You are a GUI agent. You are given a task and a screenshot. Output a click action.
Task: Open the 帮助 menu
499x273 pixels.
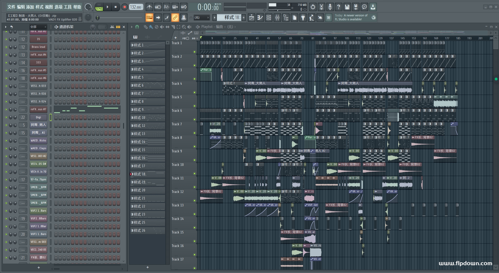click(77, 7)
